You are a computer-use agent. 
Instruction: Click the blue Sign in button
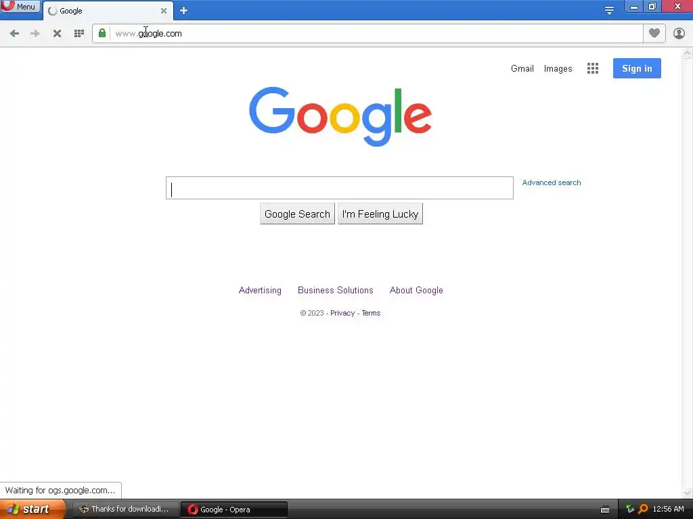click(637, 68)
